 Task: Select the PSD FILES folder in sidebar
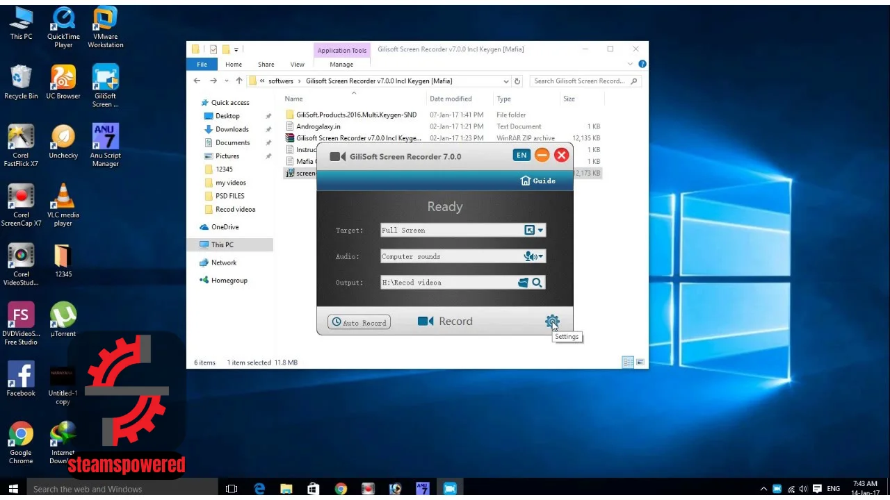[229, 196]
